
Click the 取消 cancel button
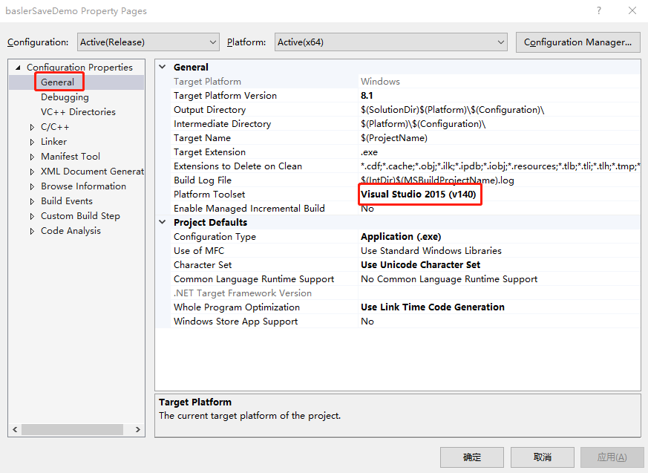pyautogui.click(x=542, y=457)
